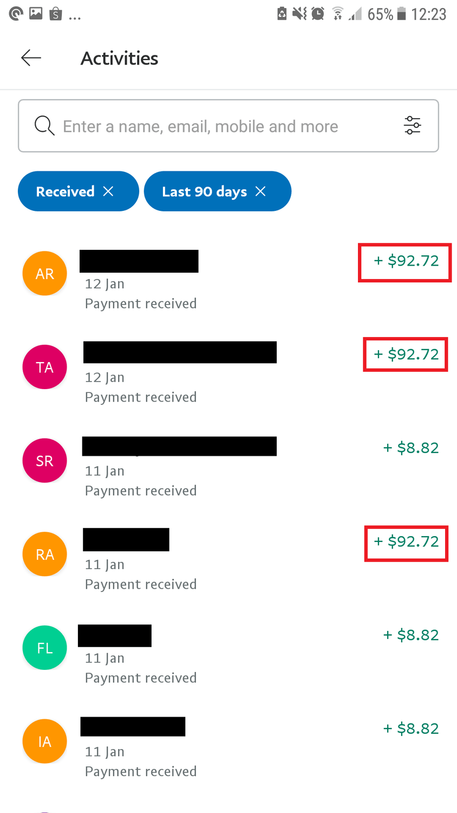This screenshot has height=813, width=457.
Task: Focus the name, email, mobile search field
Action: 228,126
